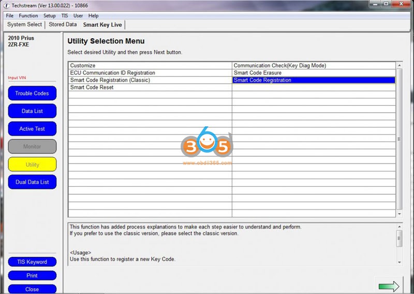Switch to the Smart Key Live tab
This screenshot has height=294, width=414.
(x=102, y=25)
